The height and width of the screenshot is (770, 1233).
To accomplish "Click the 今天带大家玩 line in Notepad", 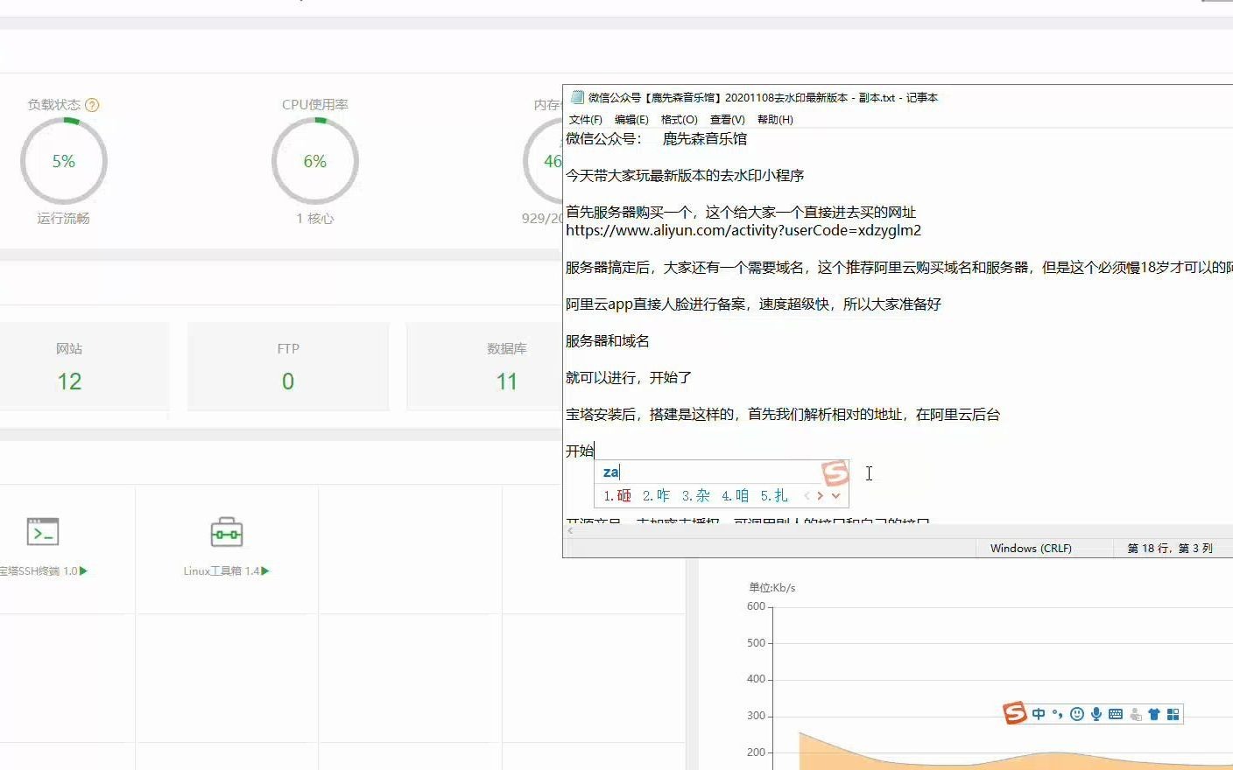I will (685, 176).
